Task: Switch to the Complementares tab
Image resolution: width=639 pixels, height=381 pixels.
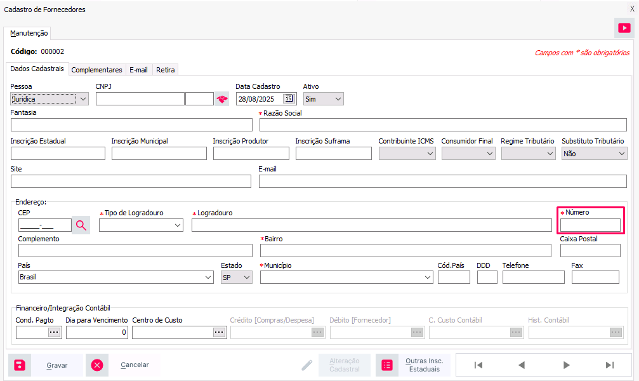Action: (96, 70)
